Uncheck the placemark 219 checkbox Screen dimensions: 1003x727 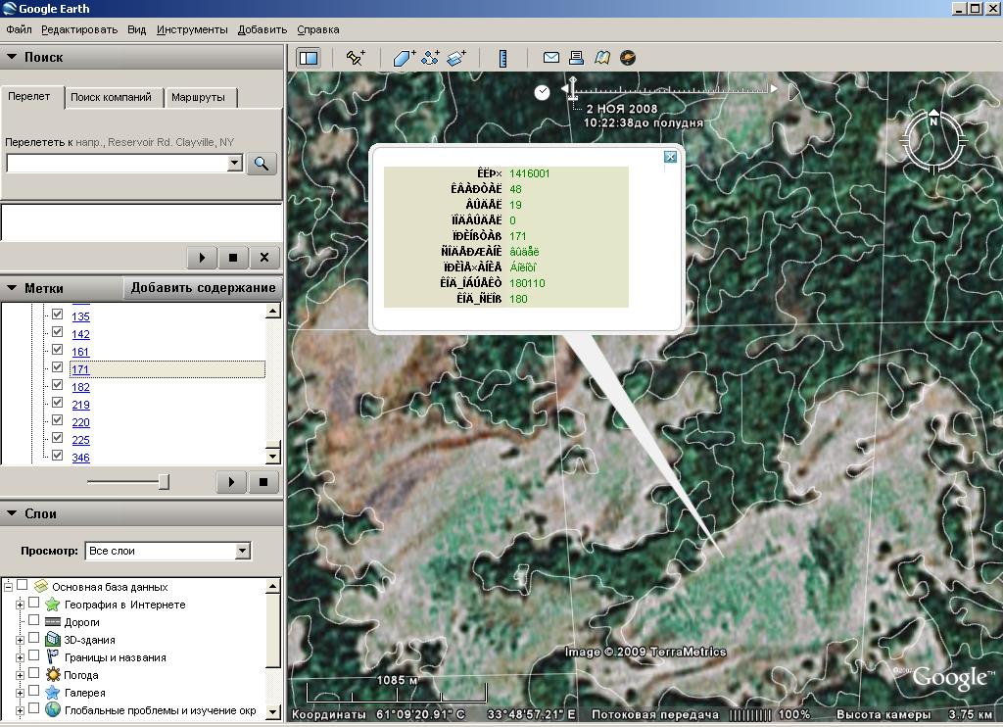tap(57, 403)
